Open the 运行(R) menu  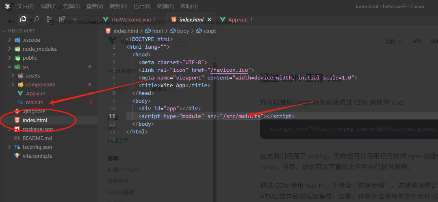[x=142, y=6]
